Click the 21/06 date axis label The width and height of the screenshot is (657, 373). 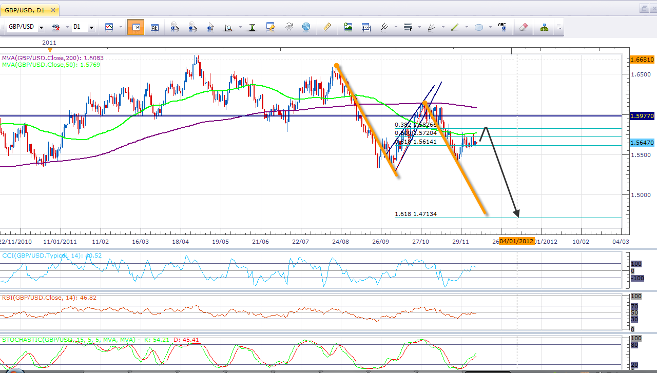coord(261,241)
